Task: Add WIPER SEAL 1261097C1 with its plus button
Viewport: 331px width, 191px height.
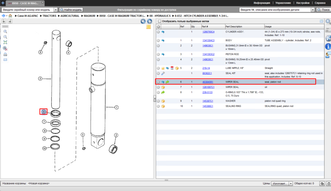Action: (158, 87)
